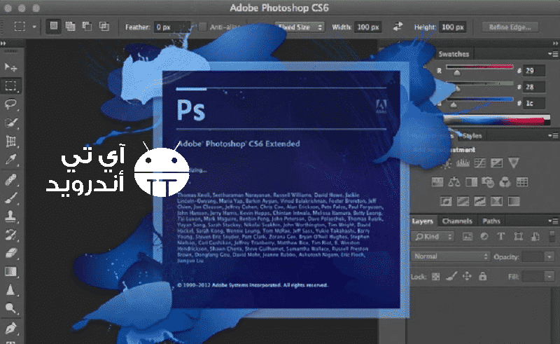The image size is (560, 344).
Task: Collapse the right panels double arrow
Action: click(x=555, y=43)
